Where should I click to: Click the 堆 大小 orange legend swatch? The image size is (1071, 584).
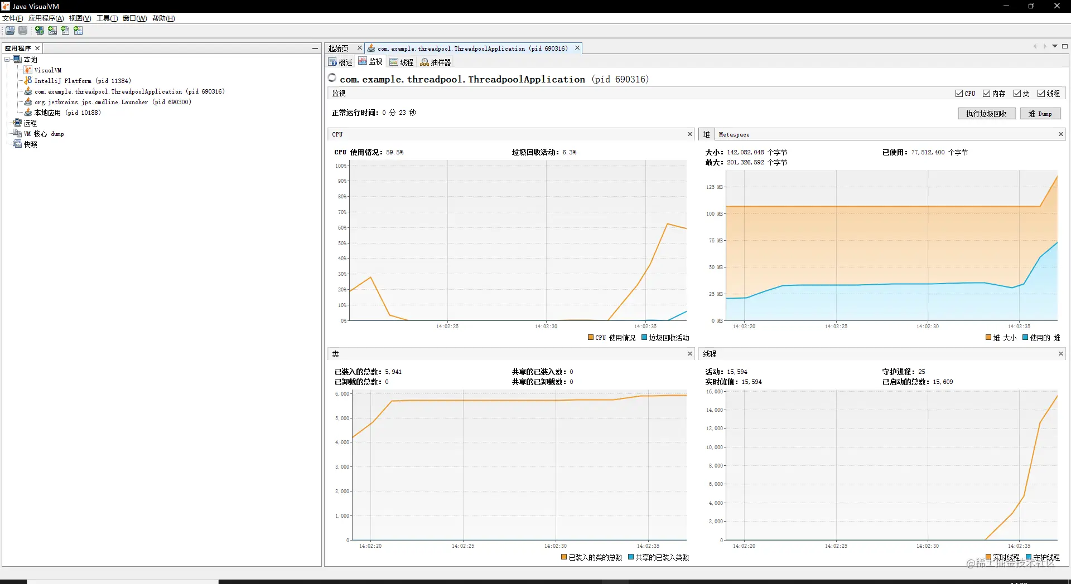[x=988, y=337]
